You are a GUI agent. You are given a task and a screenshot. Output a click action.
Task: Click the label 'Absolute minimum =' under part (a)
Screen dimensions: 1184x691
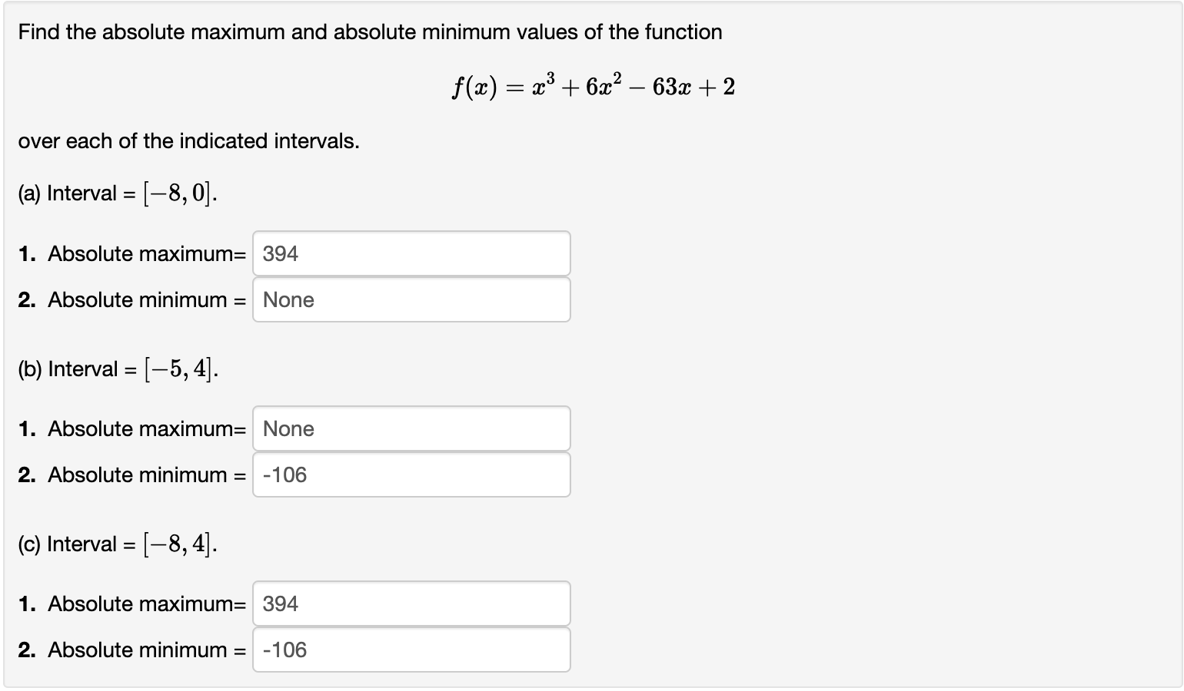(146, 299)
